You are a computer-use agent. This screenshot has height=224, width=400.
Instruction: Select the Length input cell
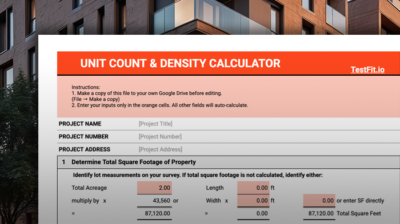(253, 188)
